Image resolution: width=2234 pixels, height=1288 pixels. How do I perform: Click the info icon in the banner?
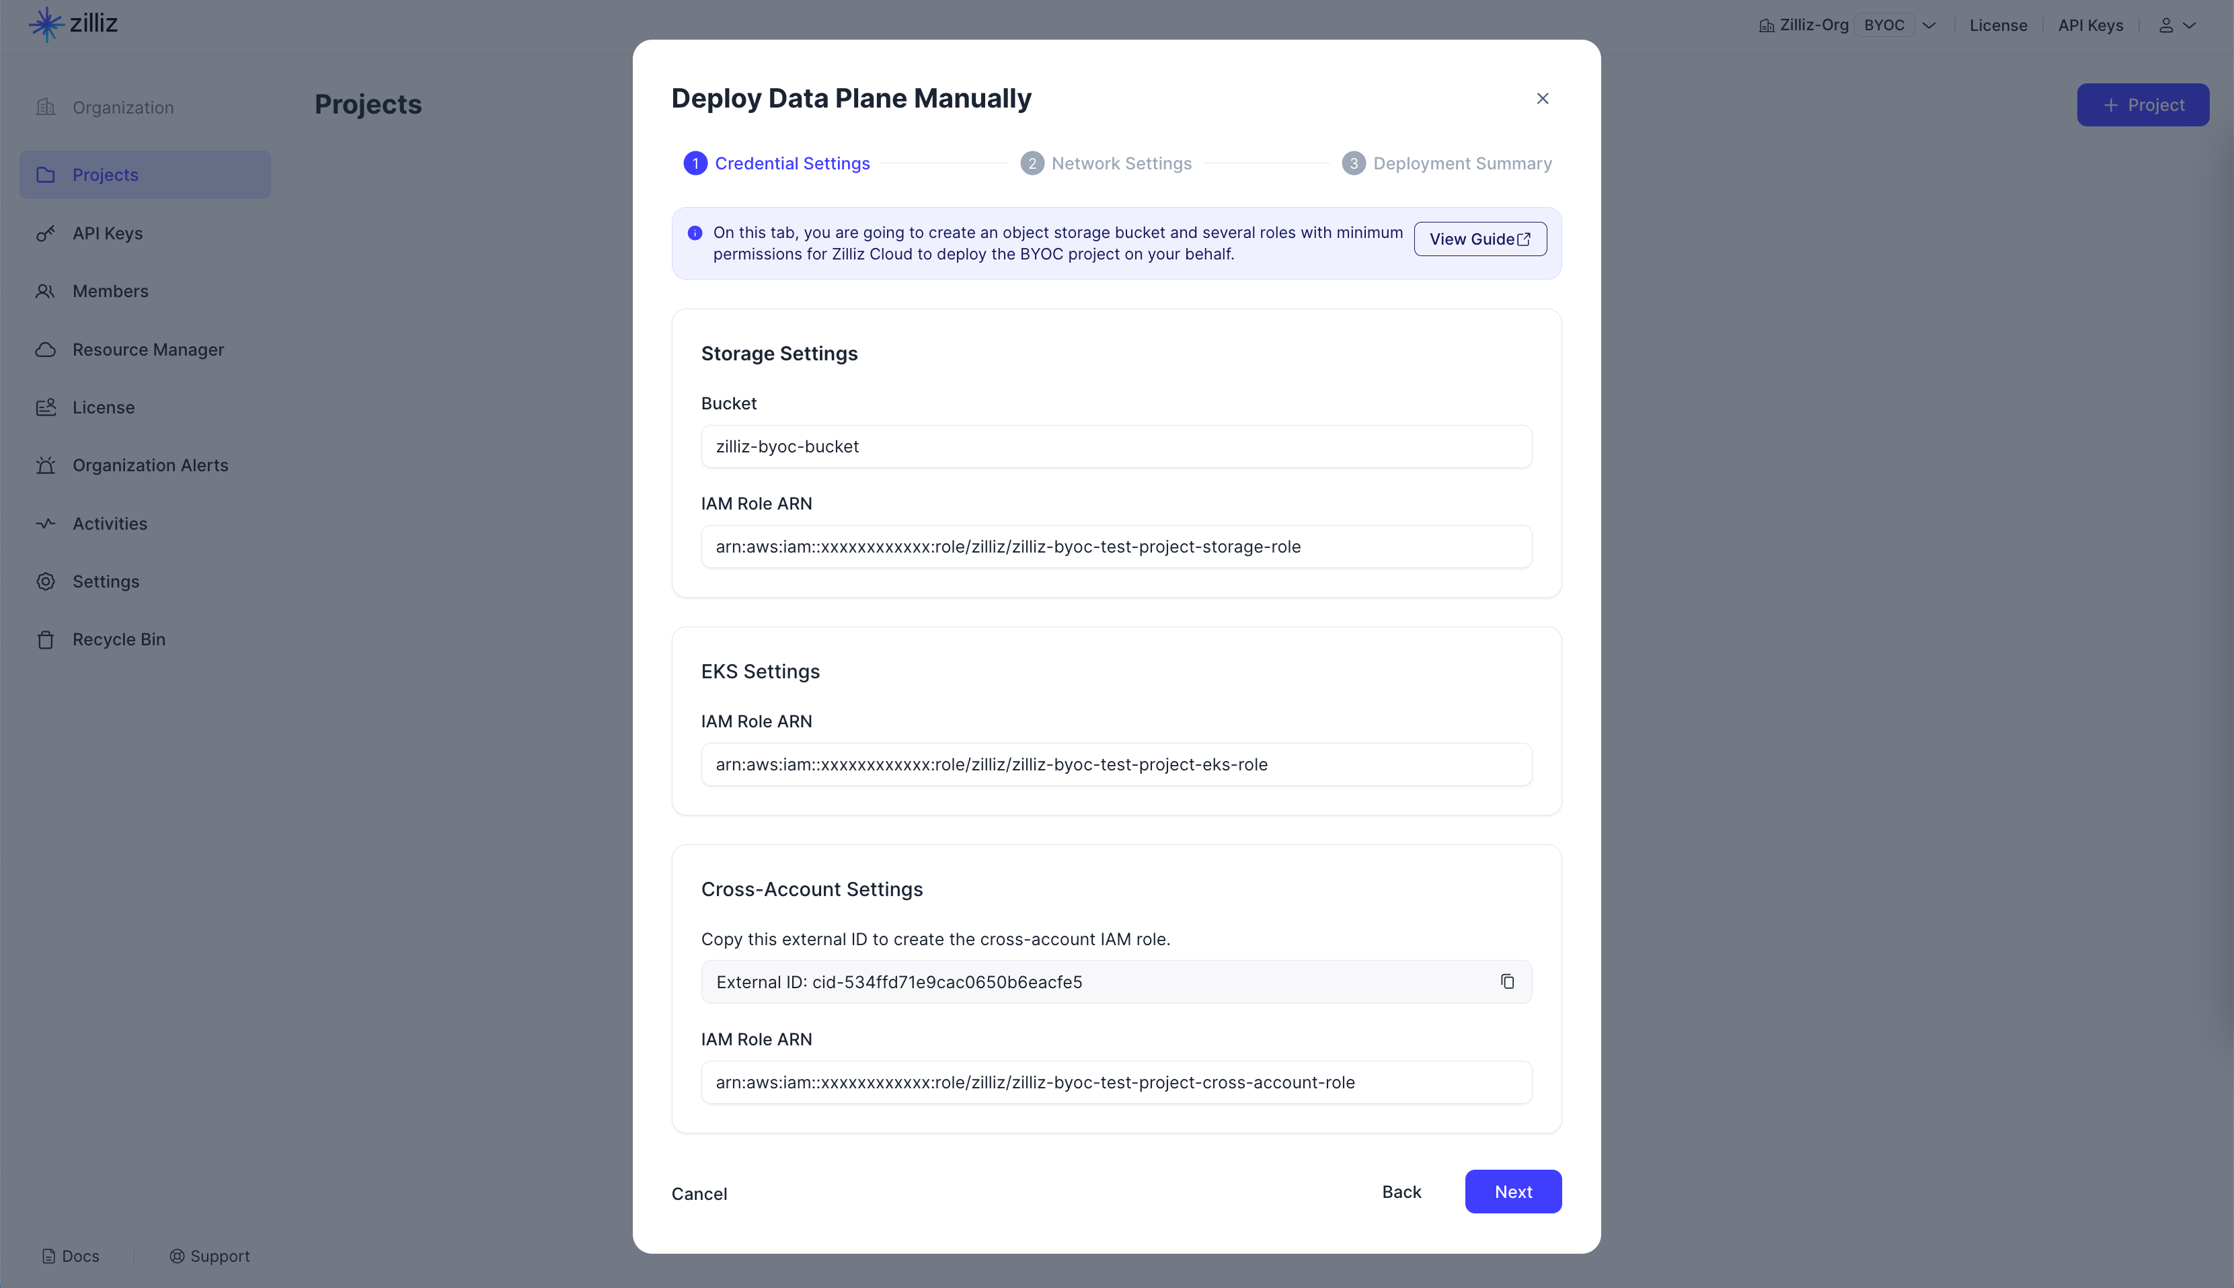tap(695, 233)
